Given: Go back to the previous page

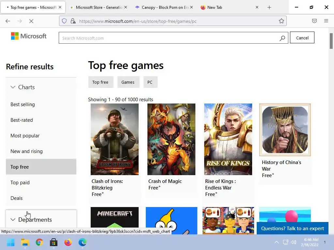Looking at the screenshot, I should pyautogui.click(x=8, y=21).
